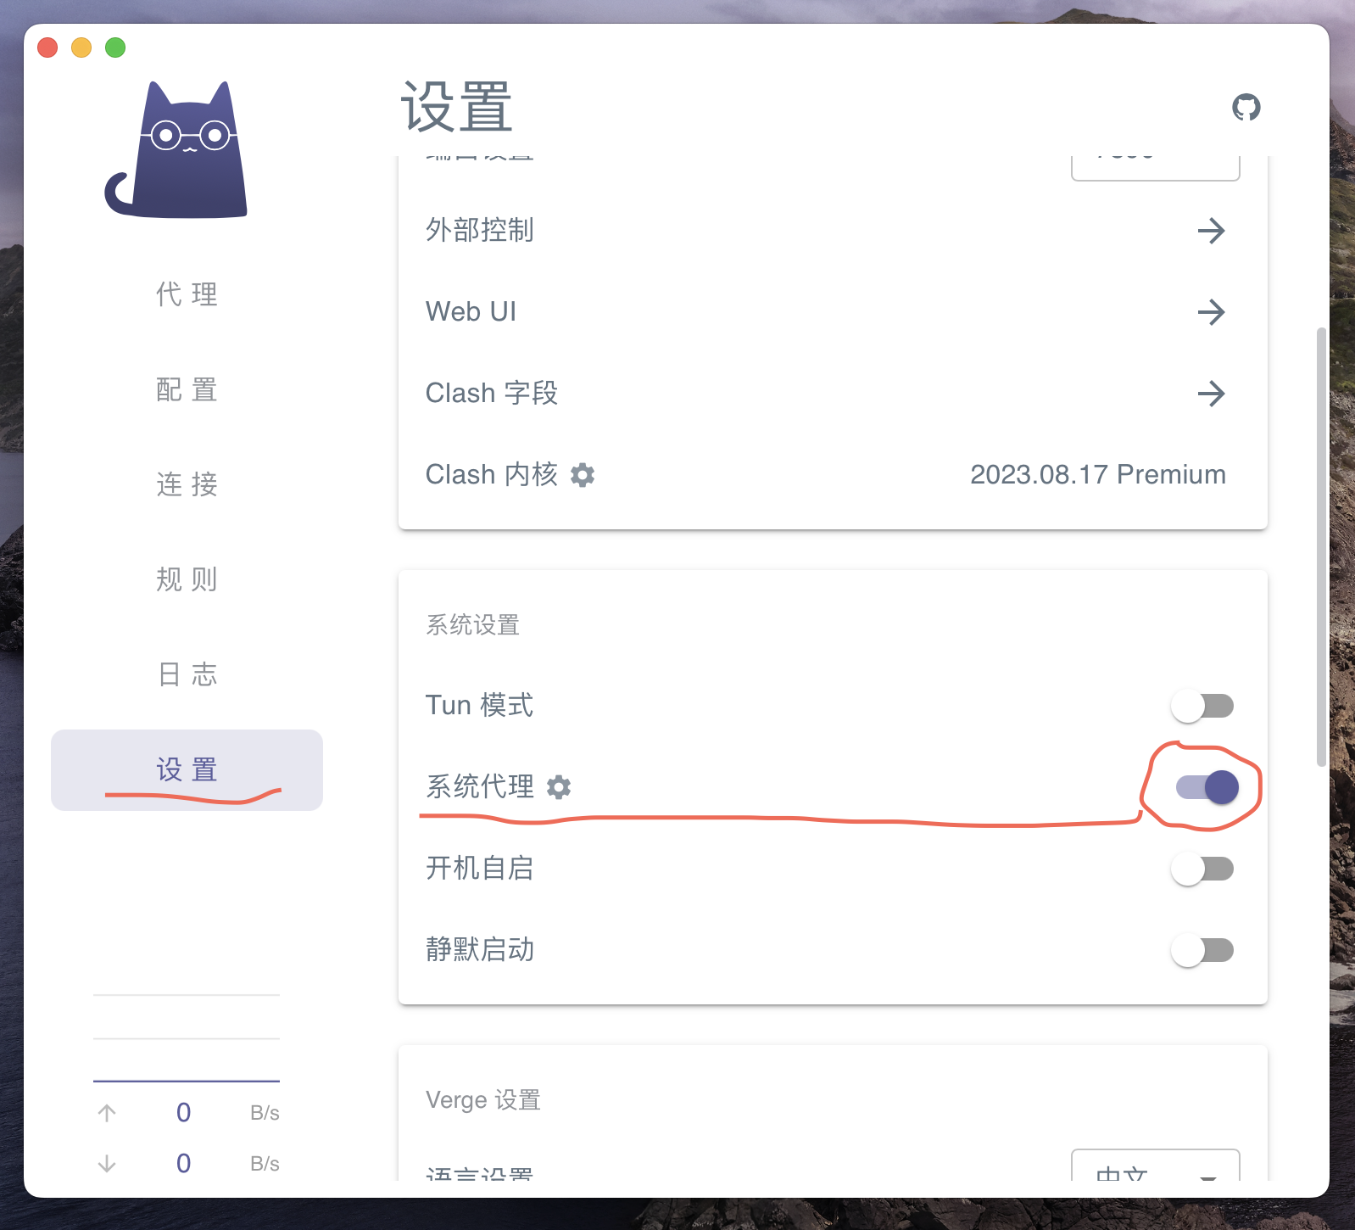
Task: Click the upload speed arrow icon
Action: [107, 1113]
